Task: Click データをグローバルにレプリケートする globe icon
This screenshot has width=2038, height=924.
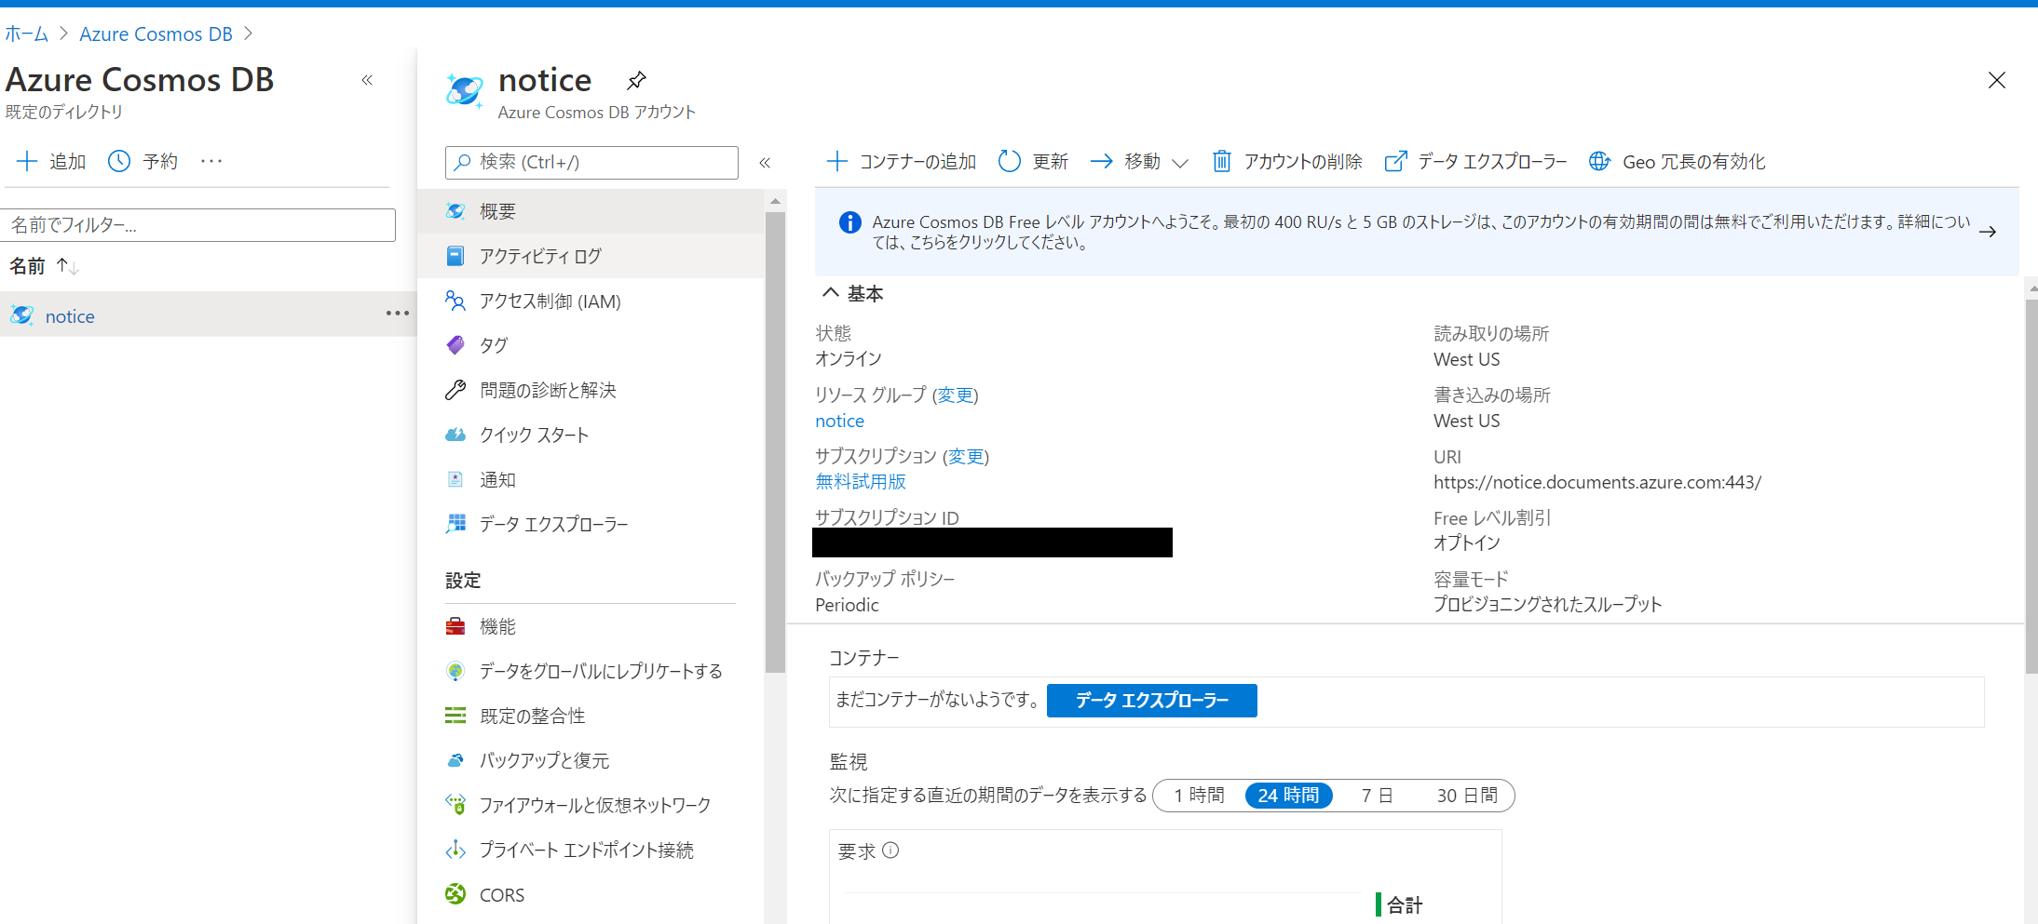Action: click(455, 671)
